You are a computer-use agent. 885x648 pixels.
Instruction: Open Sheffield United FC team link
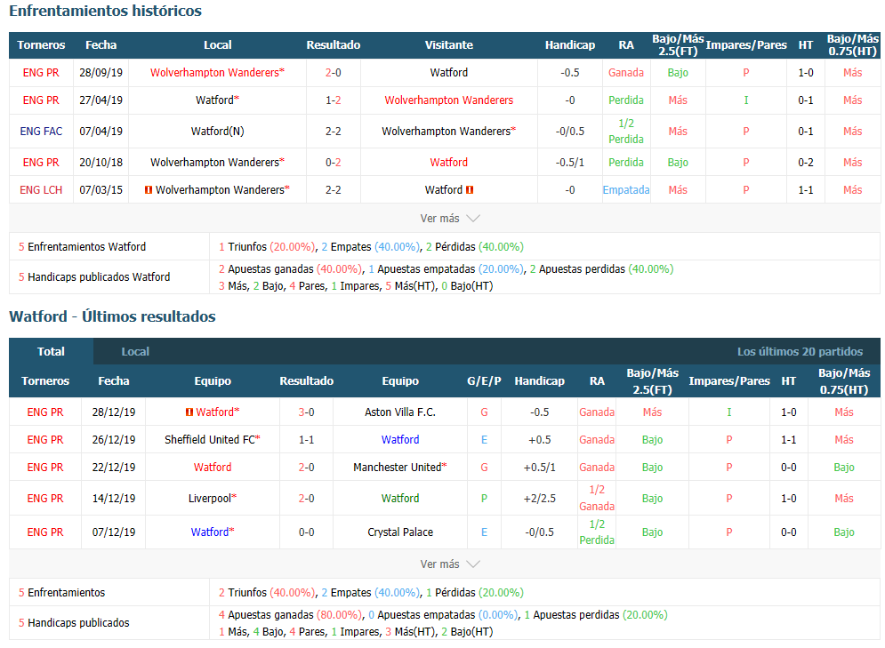213,439
